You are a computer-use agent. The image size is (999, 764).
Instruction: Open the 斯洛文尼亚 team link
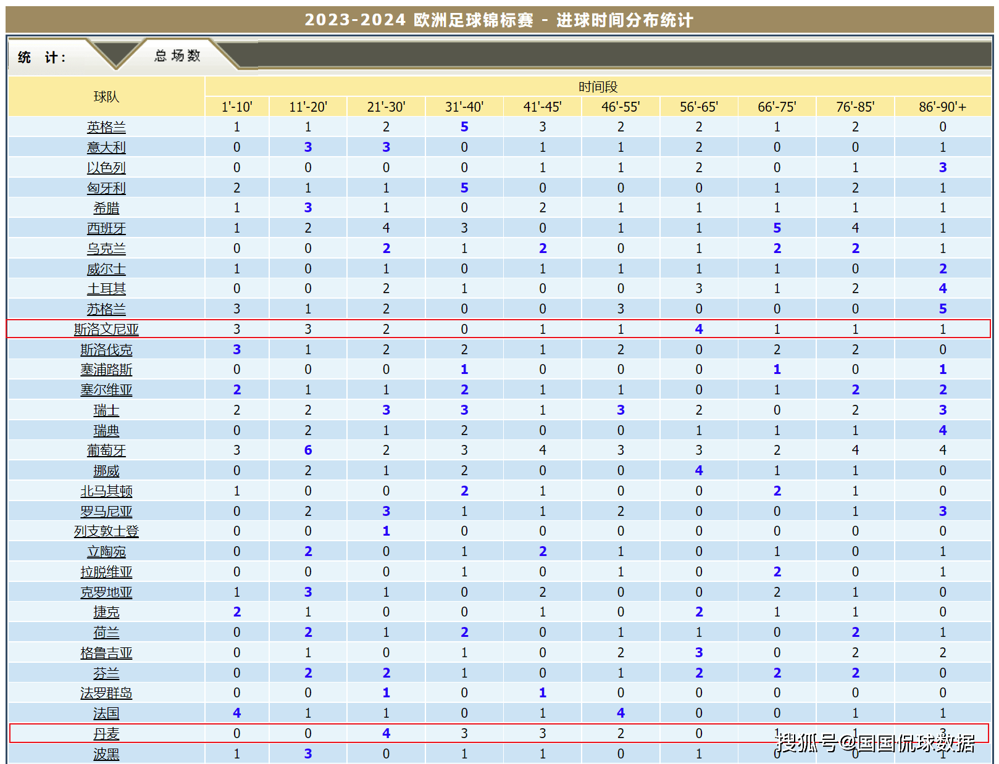point(106,330)
